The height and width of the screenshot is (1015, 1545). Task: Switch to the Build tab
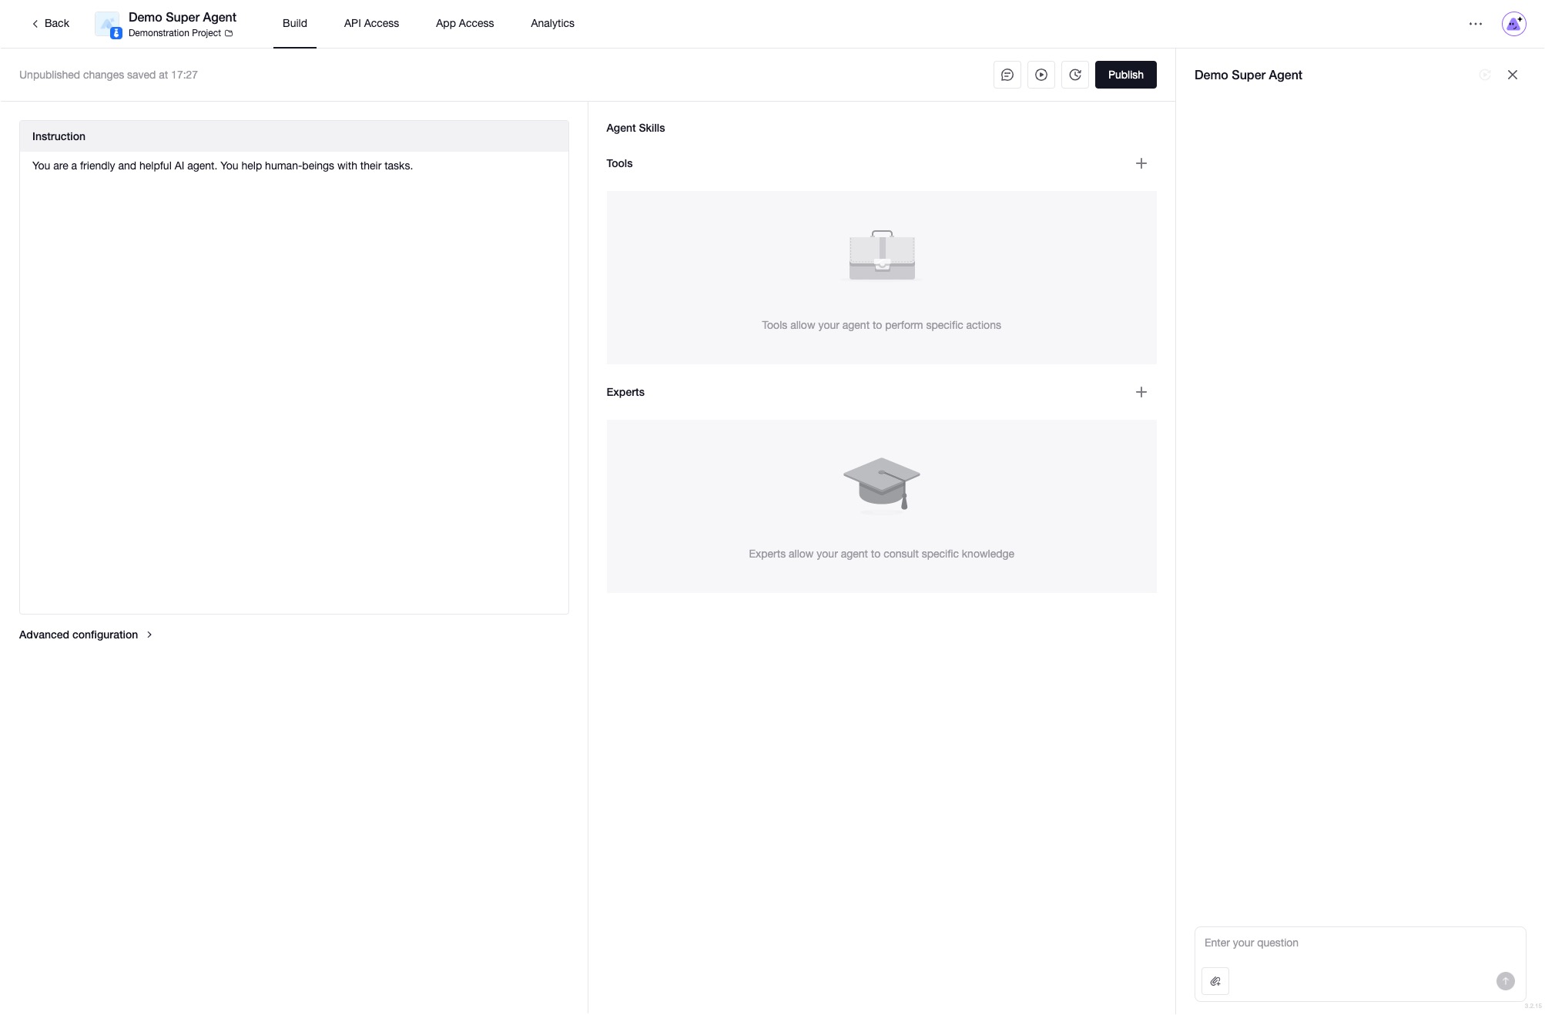(x=295, y=23)
